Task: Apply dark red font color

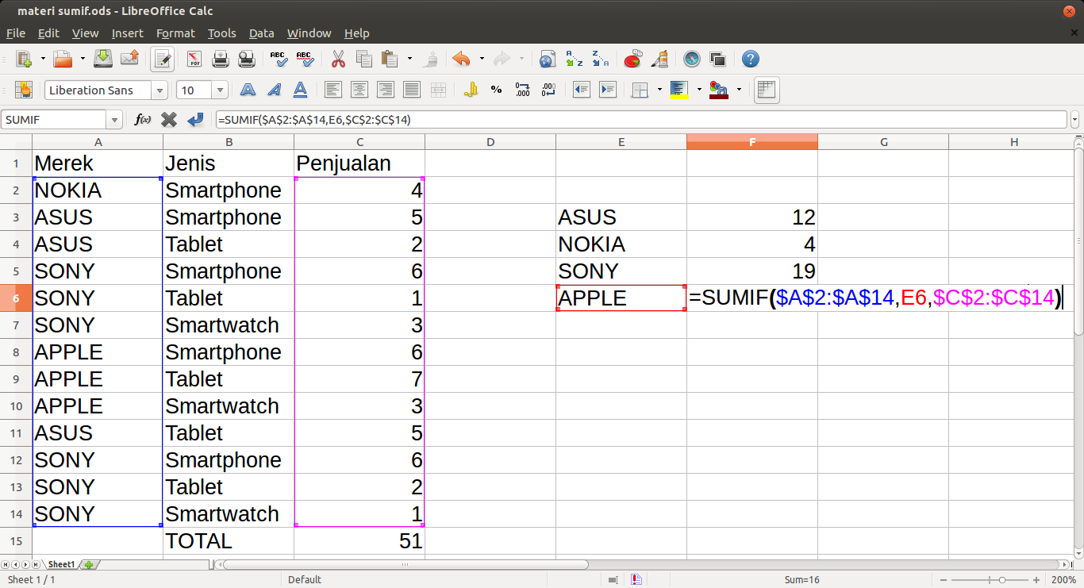Action: click(x=718, y=90)
